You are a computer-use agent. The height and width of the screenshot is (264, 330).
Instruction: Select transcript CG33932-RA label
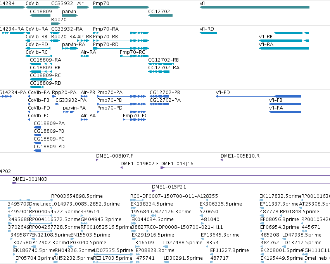[67, 29]
